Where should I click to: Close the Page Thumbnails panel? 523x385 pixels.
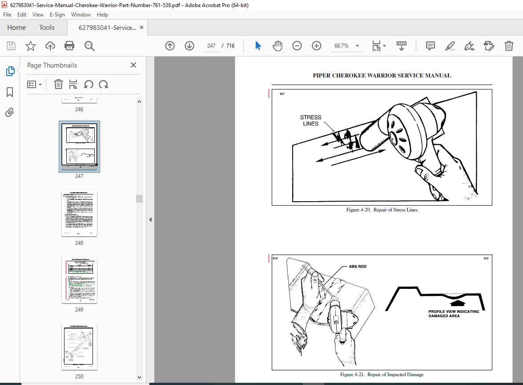tap(133, 65)
